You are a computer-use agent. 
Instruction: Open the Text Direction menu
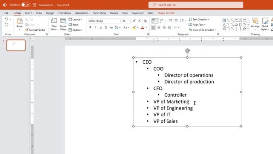coord(199,19)
